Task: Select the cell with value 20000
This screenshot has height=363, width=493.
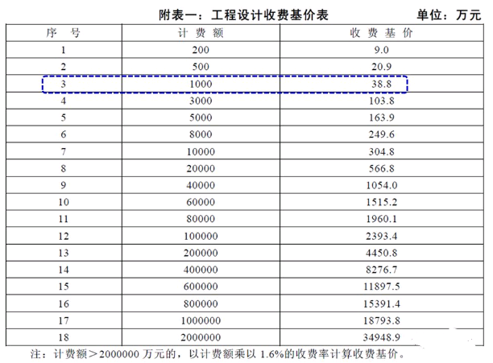Action: 201,169
